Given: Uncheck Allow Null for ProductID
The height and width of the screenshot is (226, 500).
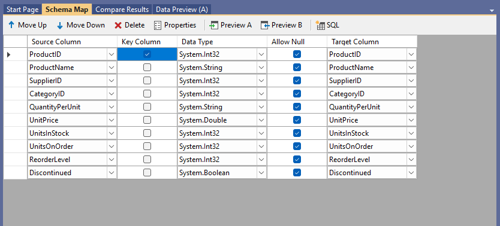Looking at the screenshot, I should point(297,54).
